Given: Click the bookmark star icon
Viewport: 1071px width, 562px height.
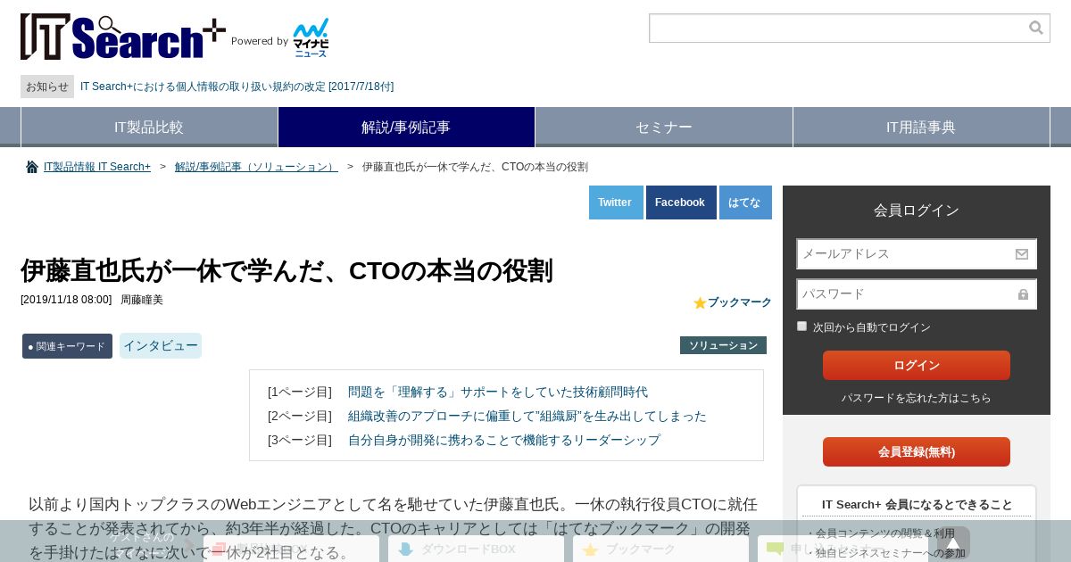Looking at the screenshot, I should [x=700, y=303].
